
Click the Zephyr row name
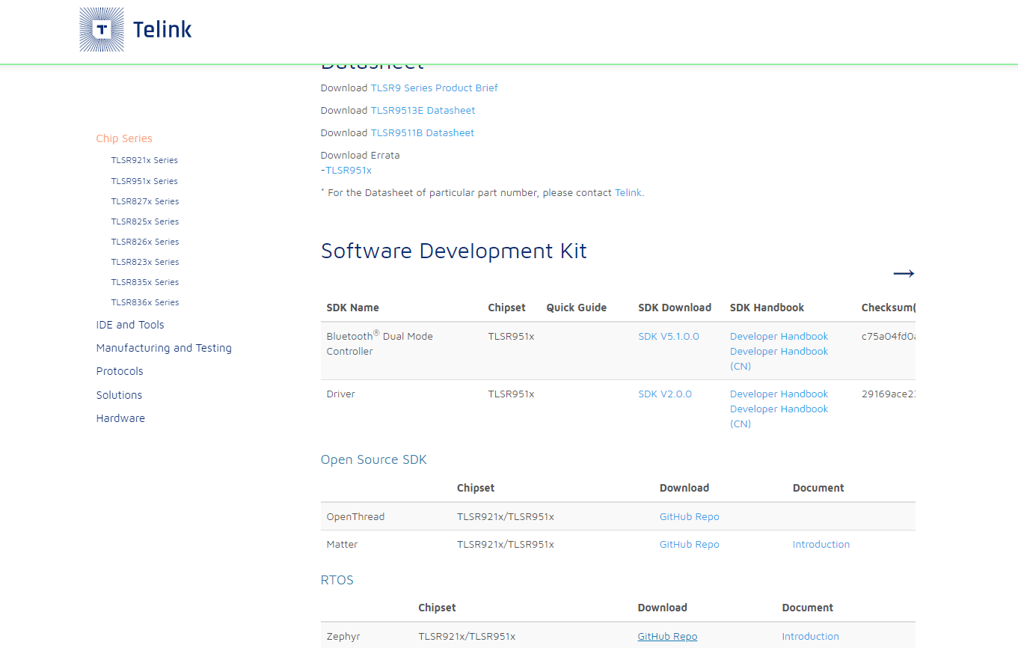coord(343,636)
